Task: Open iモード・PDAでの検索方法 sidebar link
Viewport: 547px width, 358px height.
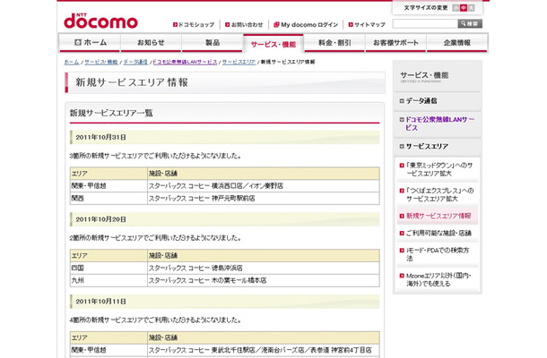Action: (x=438, y=254)
